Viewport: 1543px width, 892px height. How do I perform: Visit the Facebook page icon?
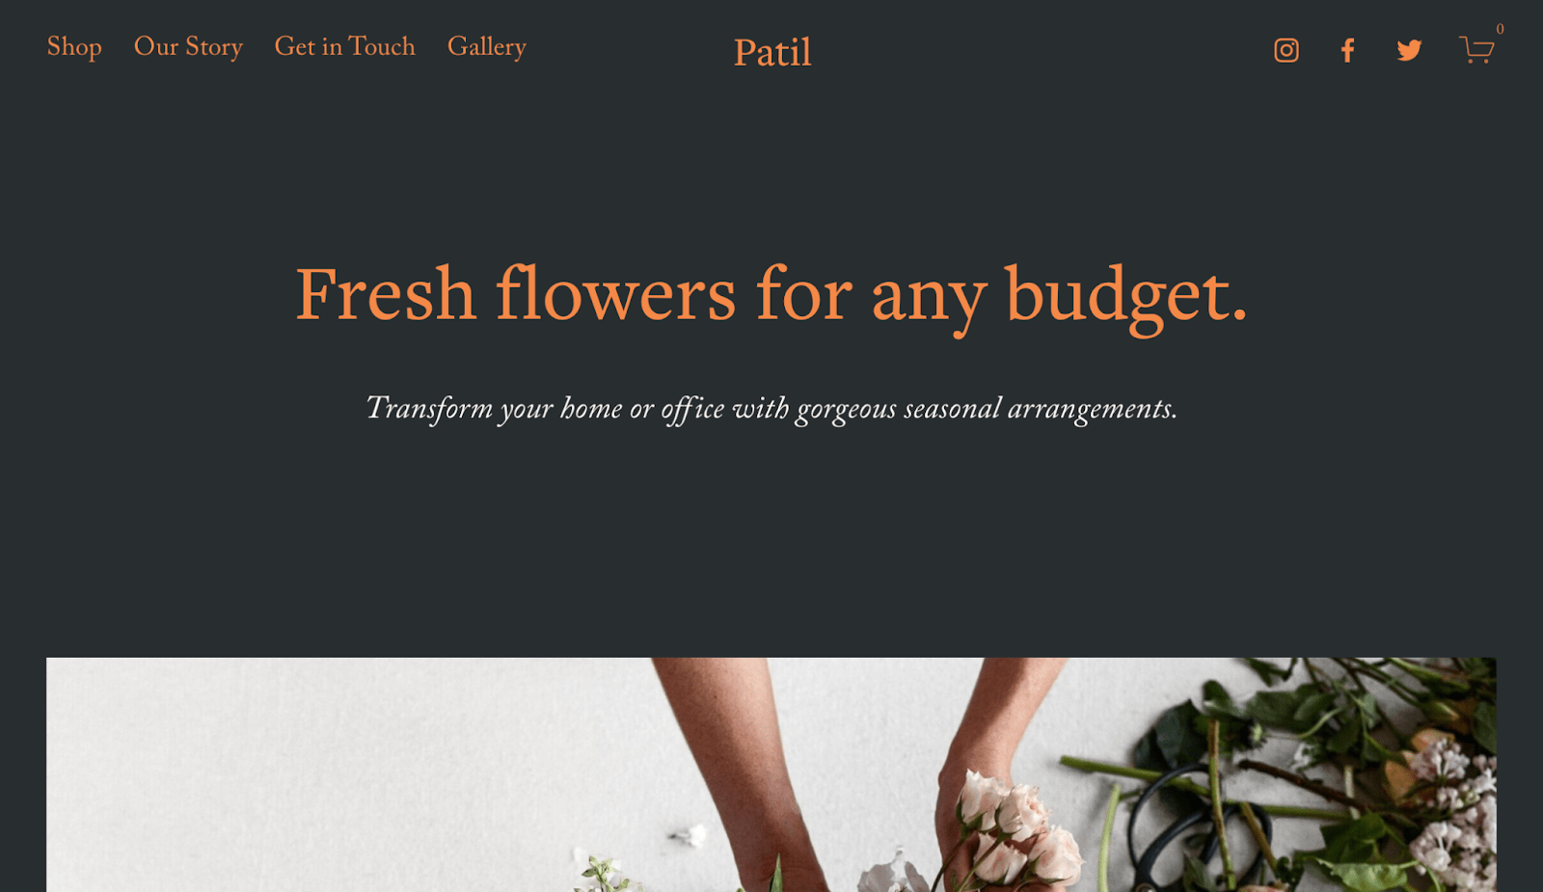click(1347, 50)
